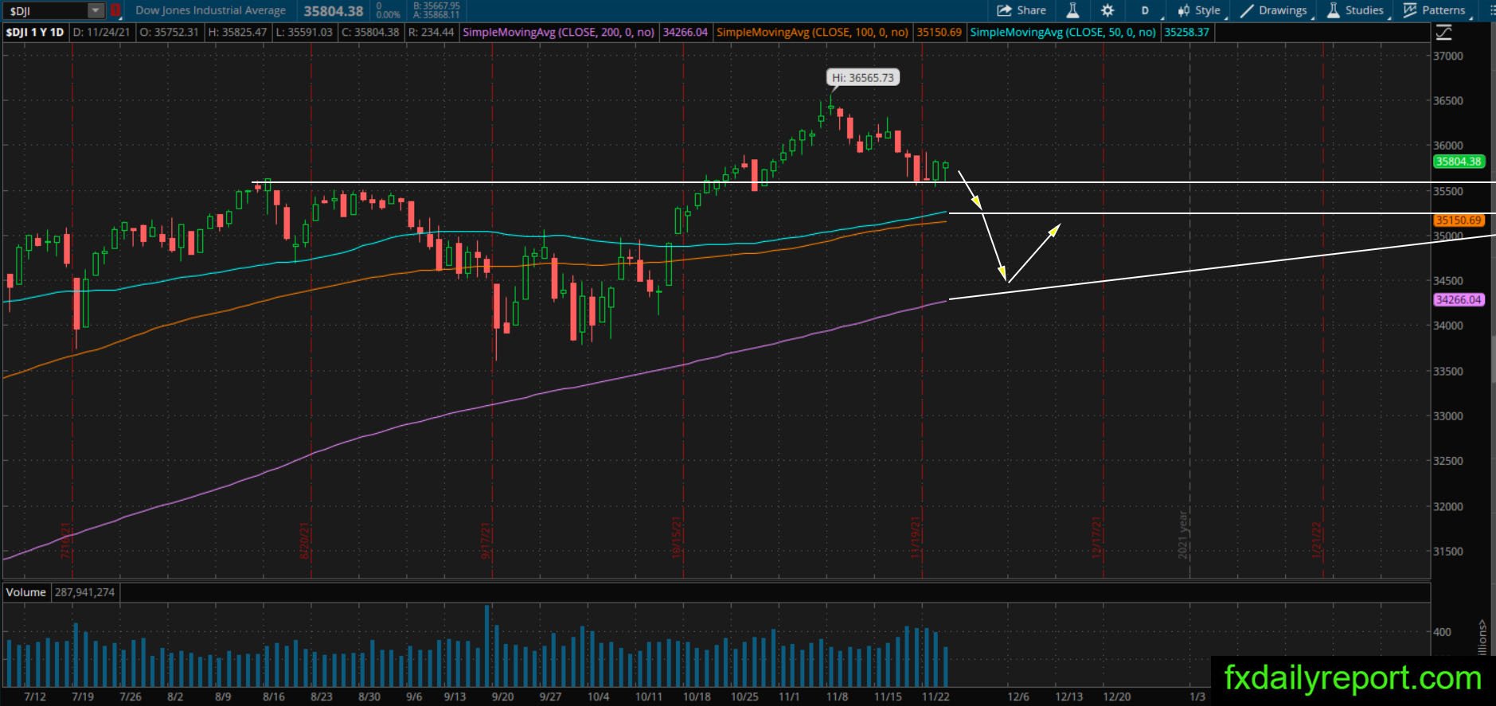This screenshot has height=706, width=1496.
Task: Select the 200-period SimpleMovingAvg study label
Action: [x=559, y=33]
